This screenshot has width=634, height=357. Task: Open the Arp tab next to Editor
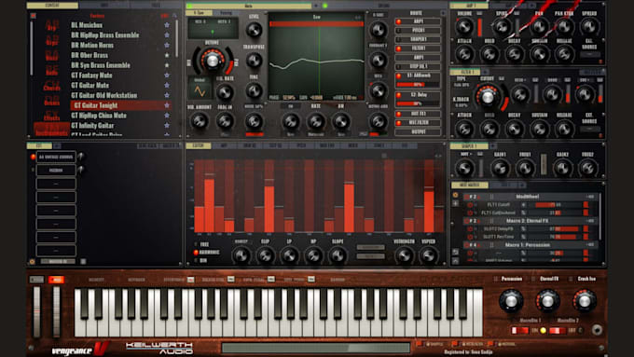coord(224,145)
